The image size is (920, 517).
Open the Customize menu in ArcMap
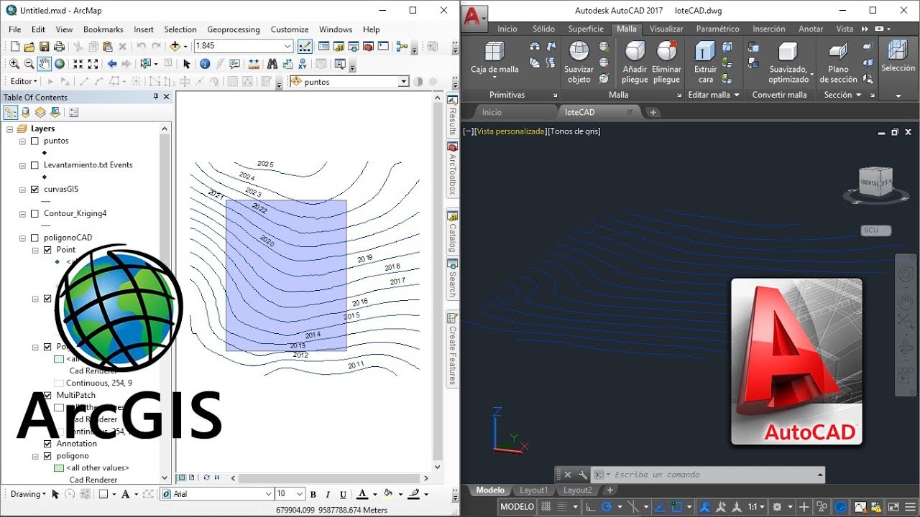(290, 29)
